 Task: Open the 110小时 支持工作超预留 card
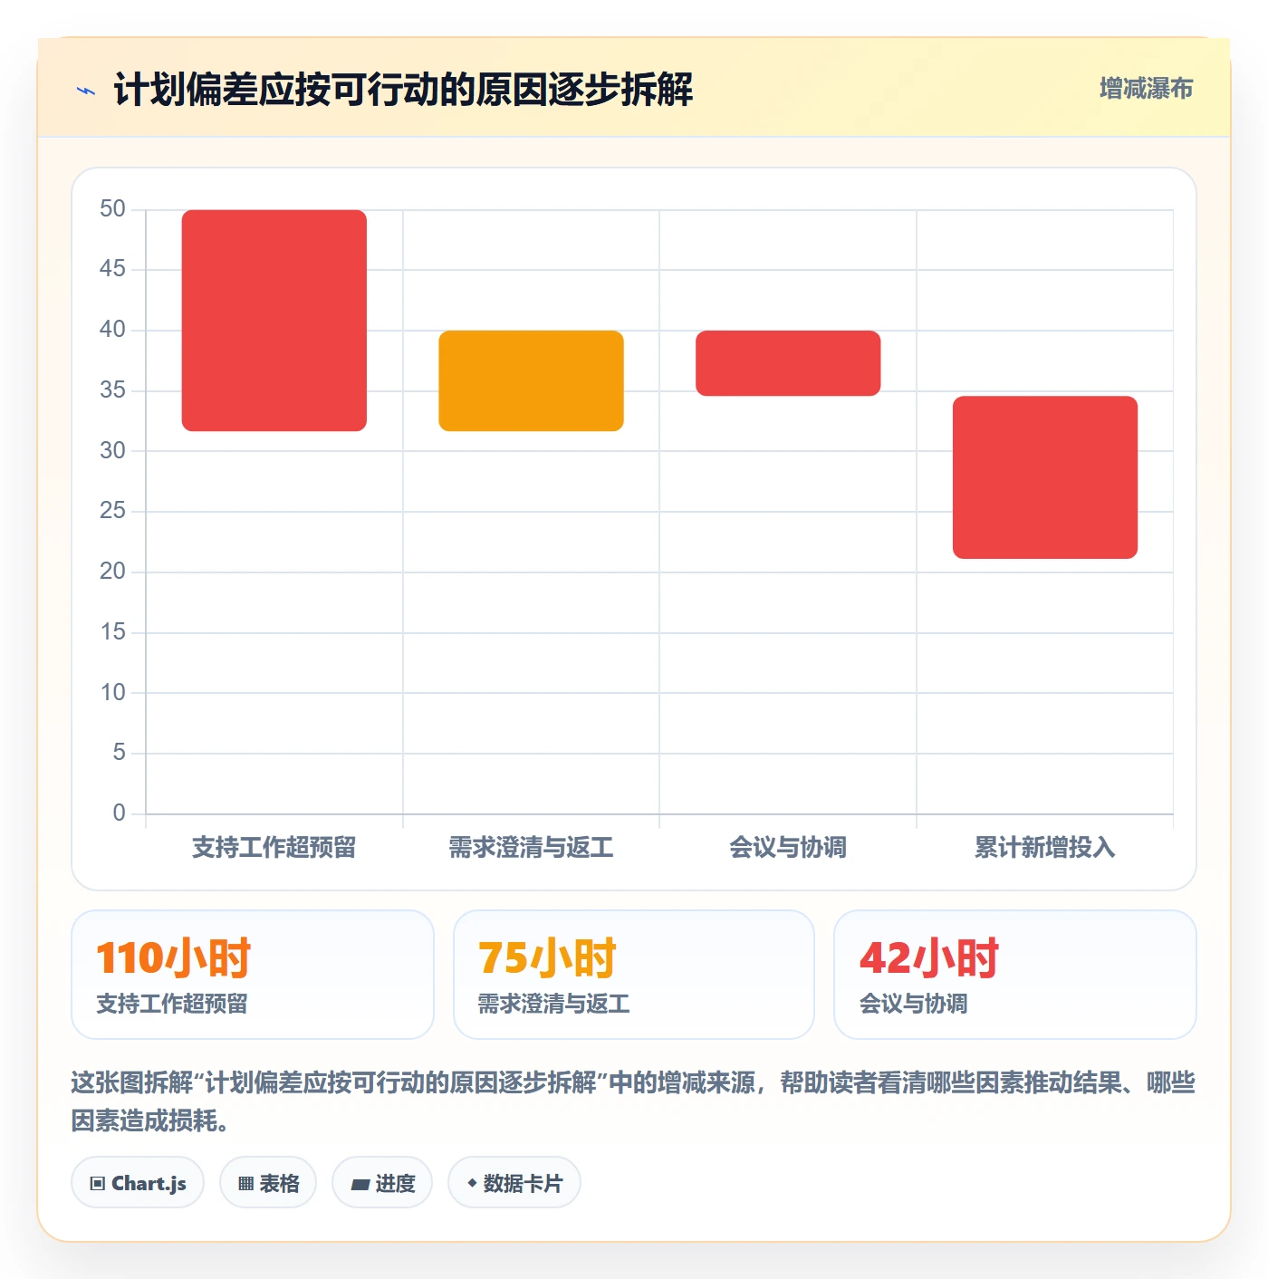coord(253,975)
